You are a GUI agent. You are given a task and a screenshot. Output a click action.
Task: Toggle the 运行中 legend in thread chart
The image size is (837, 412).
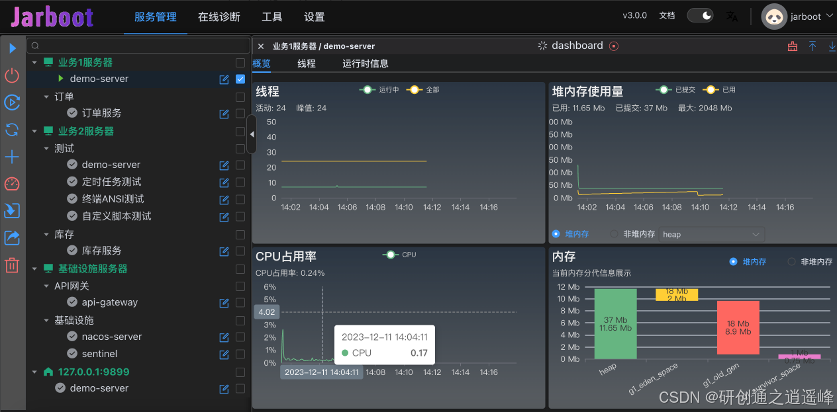(x=380, y=89)
